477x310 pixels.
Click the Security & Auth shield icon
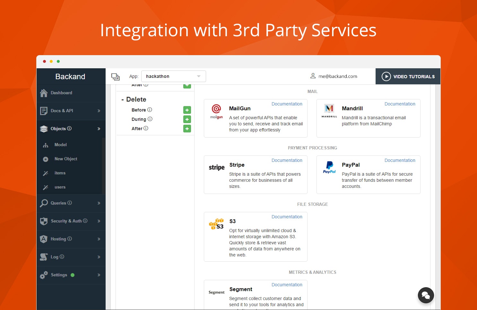coord(44,221)
